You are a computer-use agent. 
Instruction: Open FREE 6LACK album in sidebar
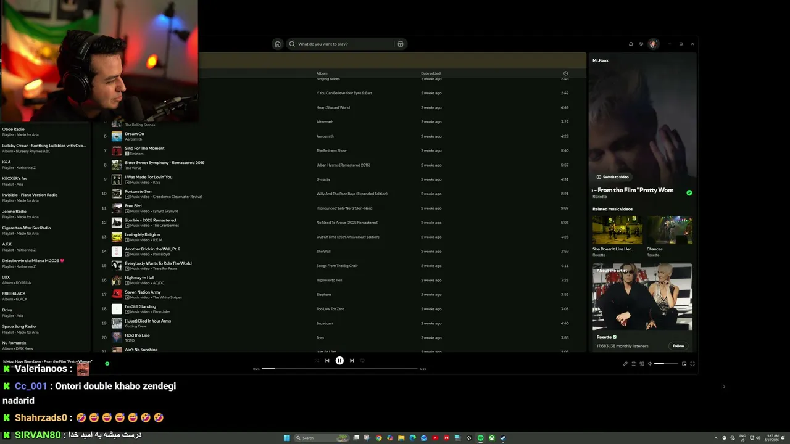(x=45, y=296)
